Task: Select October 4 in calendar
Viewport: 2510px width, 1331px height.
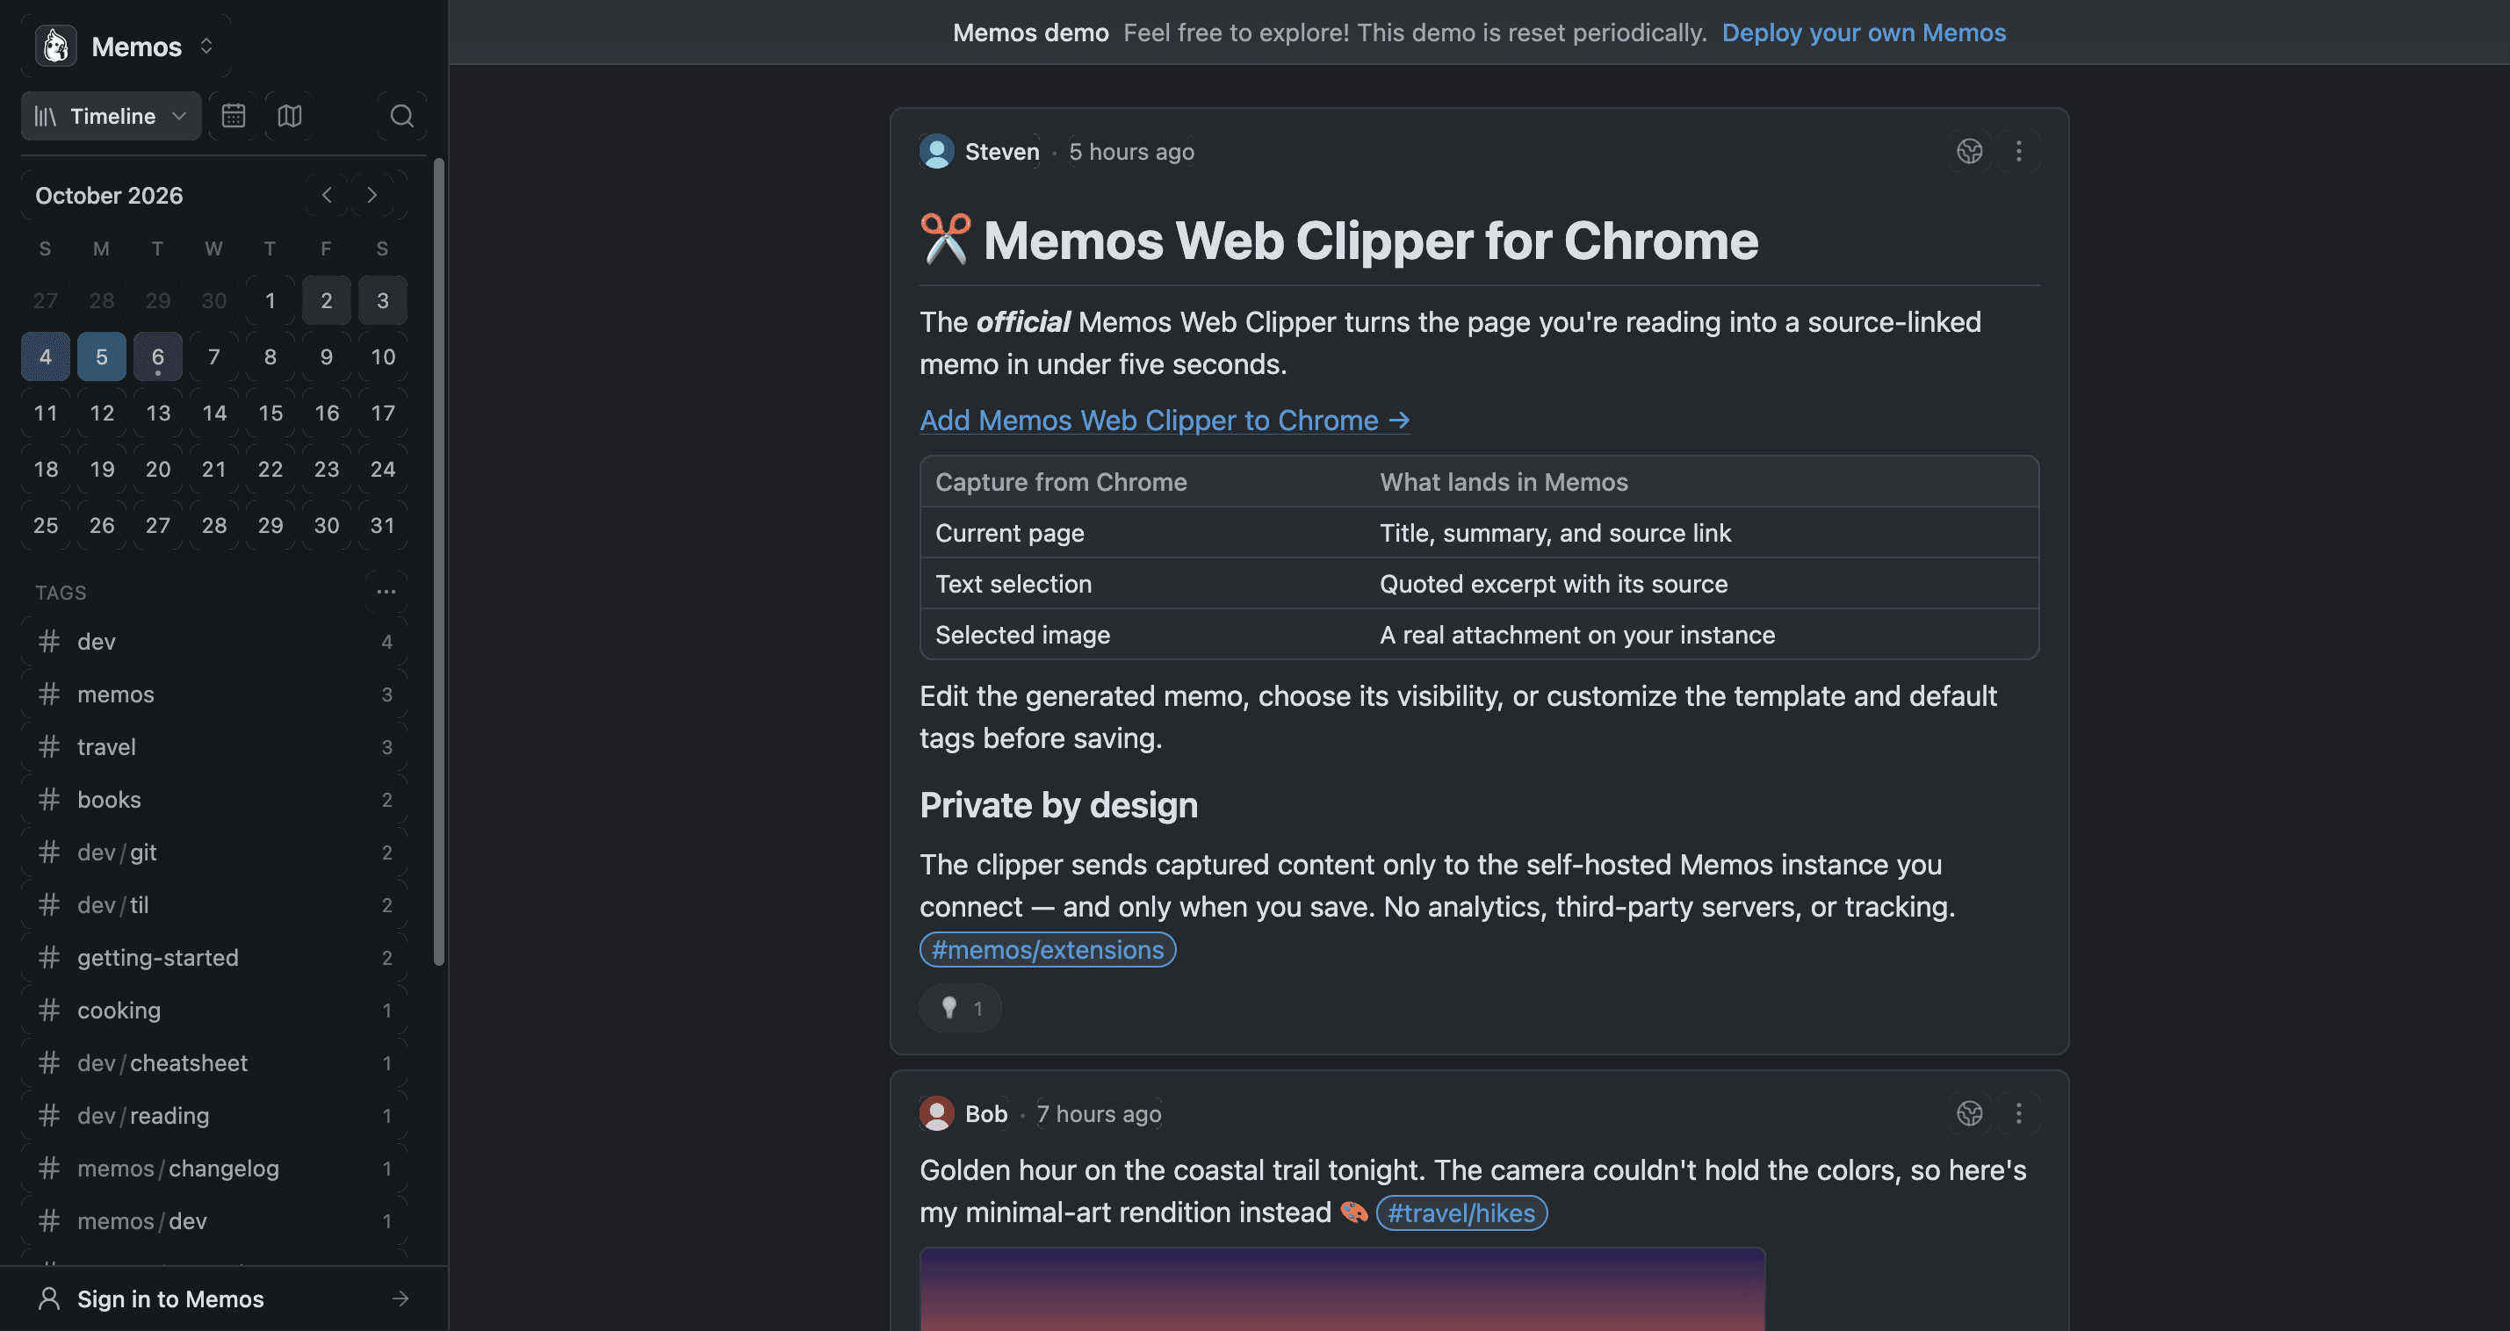Action: click(45, 356)
